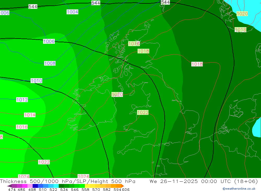261x191 pixels.
Task: Click the dark purple arrow at legend start
Action: tap(9, 186)
